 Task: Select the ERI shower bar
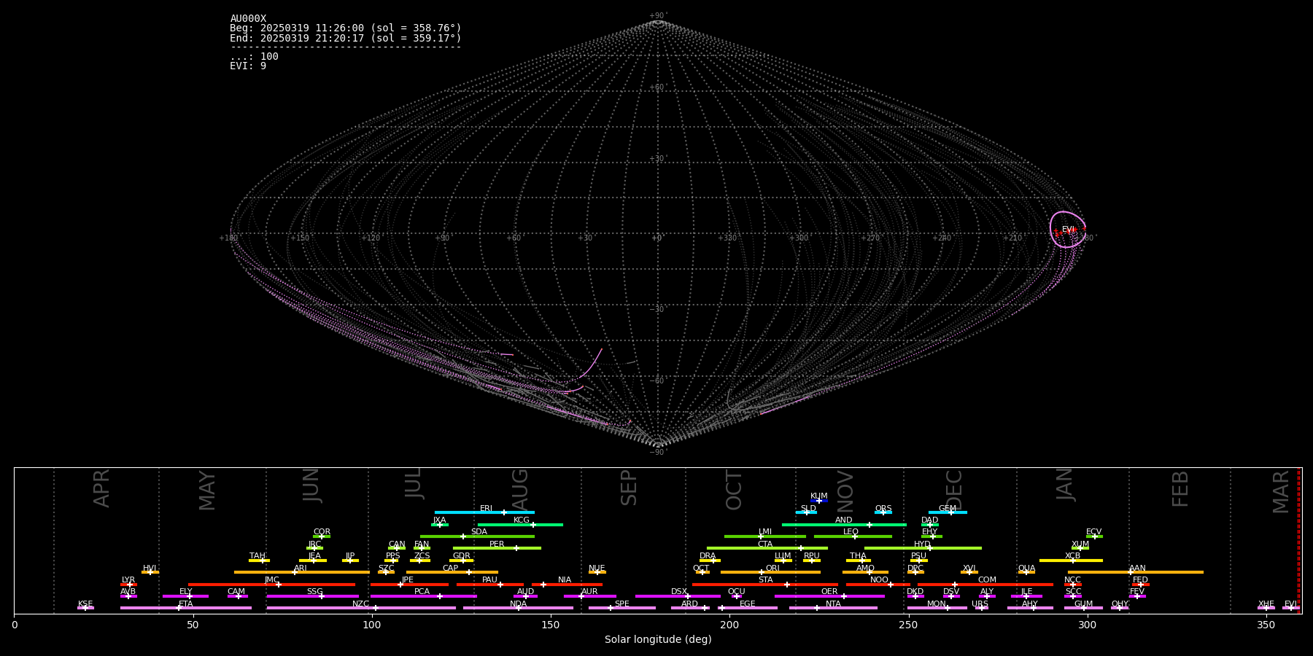click(484, 512)
